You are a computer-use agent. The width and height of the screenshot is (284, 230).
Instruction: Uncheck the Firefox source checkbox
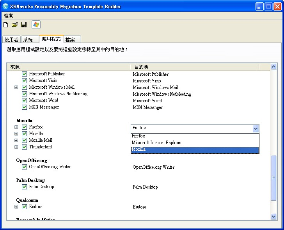point(24,127)
